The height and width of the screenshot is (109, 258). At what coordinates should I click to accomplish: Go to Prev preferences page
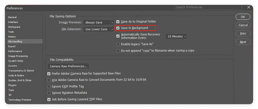(x=243, y=34)
